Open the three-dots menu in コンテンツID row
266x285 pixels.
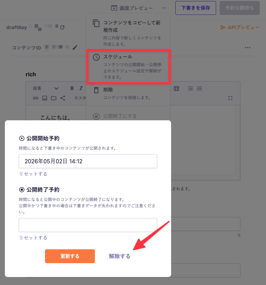point(247,47)
